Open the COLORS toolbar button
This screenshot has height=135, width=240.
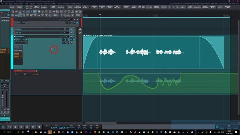[x=164, y=7]
